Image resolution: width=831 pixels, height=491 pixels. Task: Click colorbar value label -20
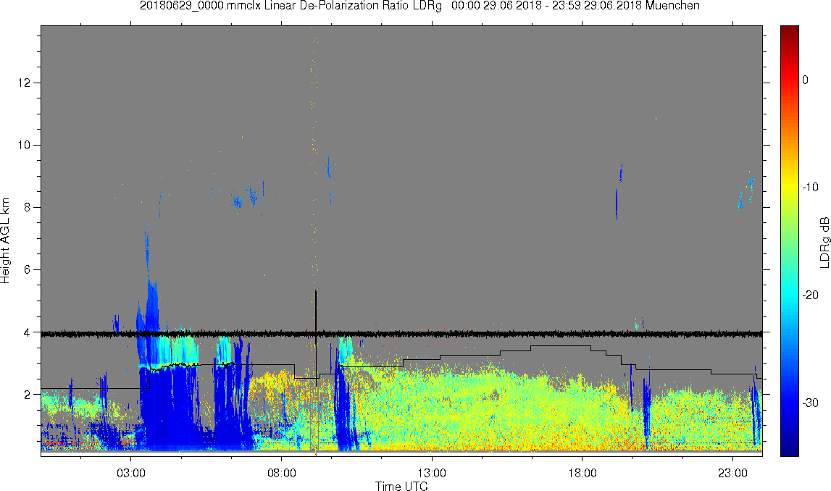click(x=810, y=295)
